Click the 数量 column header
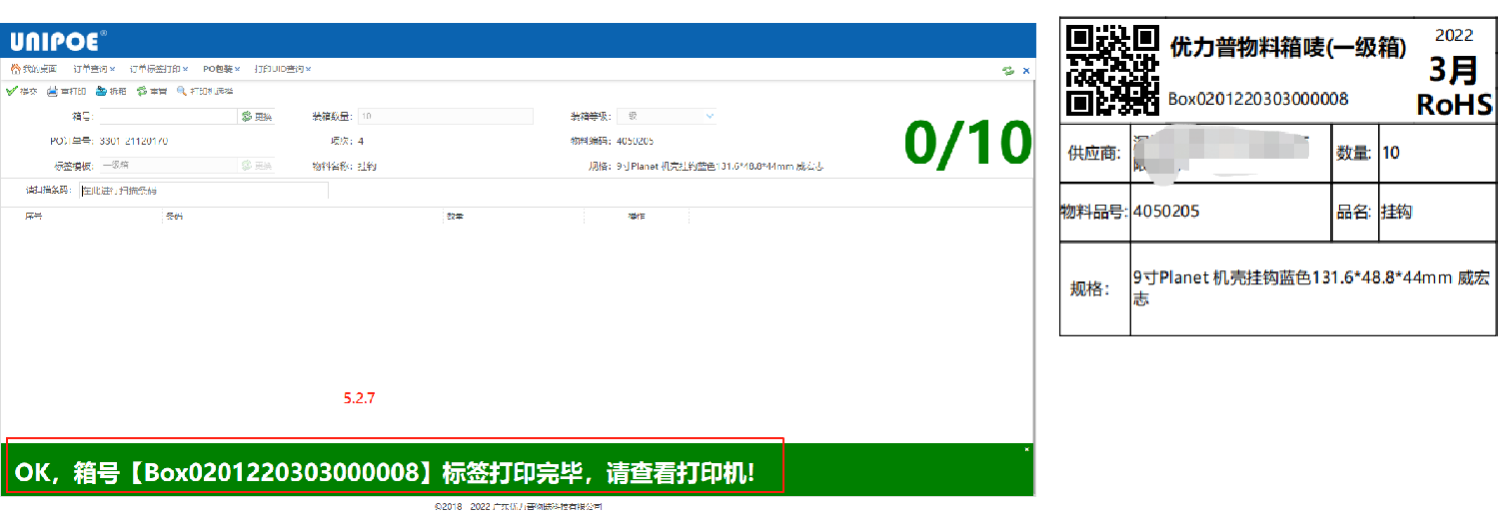Image resolution: width=1509 pixels, height=518 pixels. (455, 216)
